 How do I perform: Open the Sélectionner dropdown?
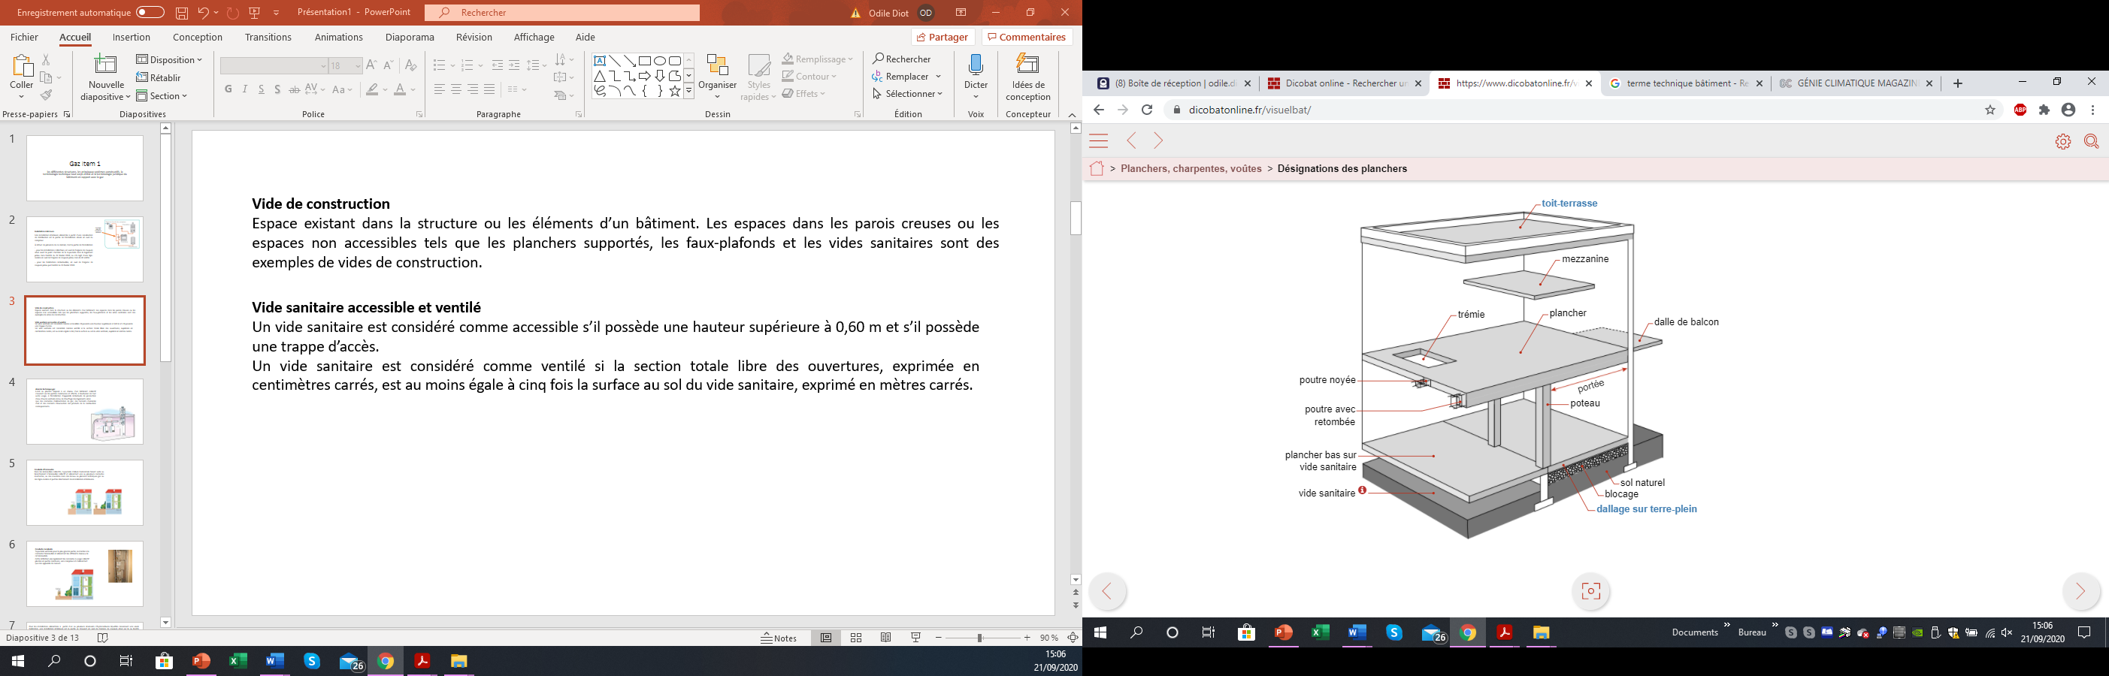(907, 93)
